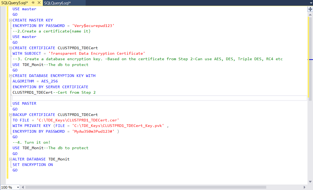
Task: Click the vertical scrollbar up arrow
Action: click(310, 15)
